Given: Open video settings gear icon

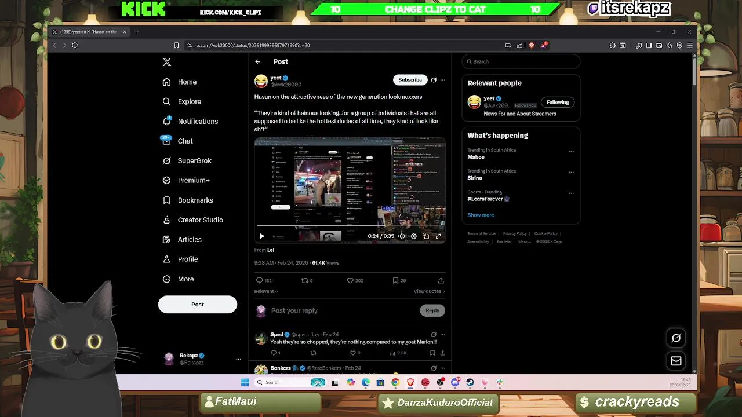Looking at the screenshot, I should point(413,236).
